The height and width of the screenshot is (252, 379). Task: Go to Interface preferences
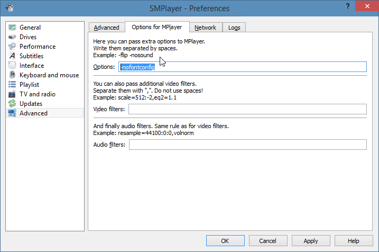pos(45,65)
